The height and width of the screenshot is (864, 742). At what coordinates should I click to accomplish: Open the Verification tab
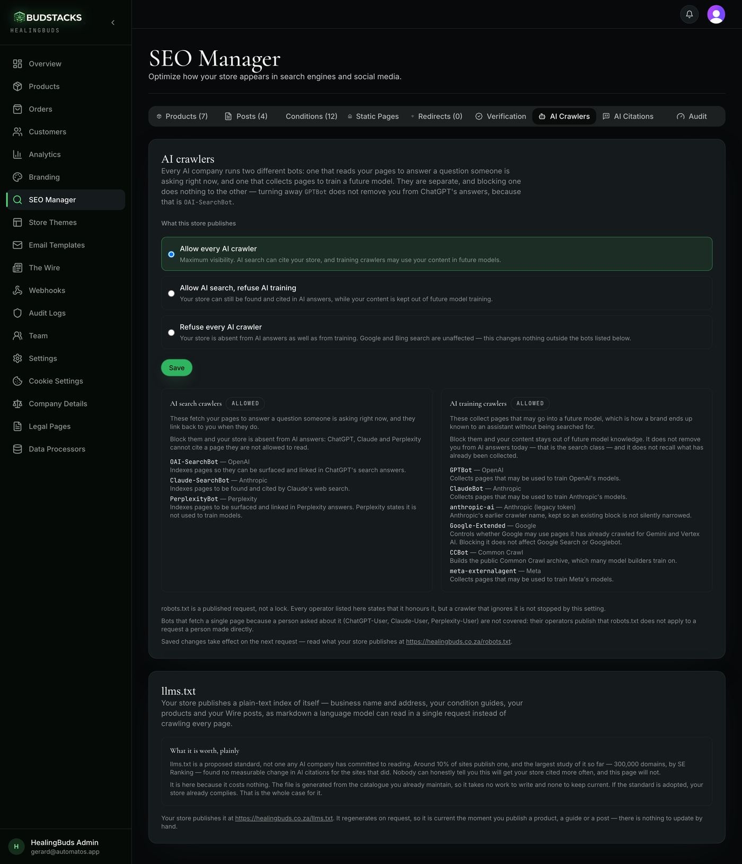click(x=501, y=117)
